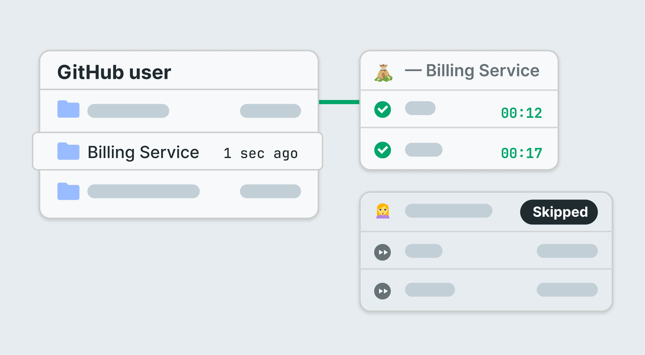Screen dimensions: 645x355
Task: Click the 00:17 step duration
Action: [x=521, y=153]
